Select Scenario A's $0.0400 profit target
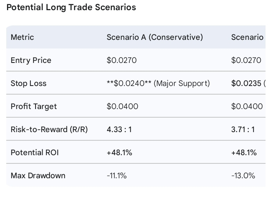The width and height of the screenshot is (271, 197). pyautogui.click(x=122, y=106)
